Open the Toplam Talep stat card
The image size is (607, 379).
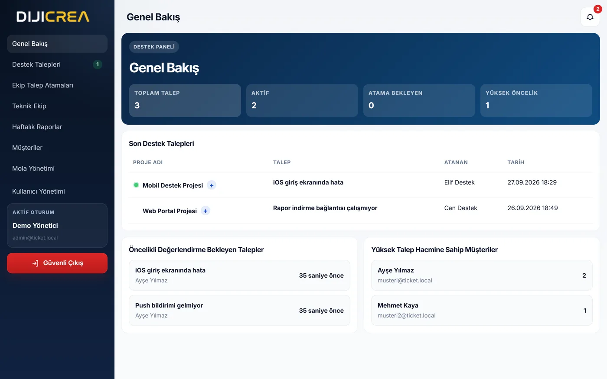pos(185,100)
